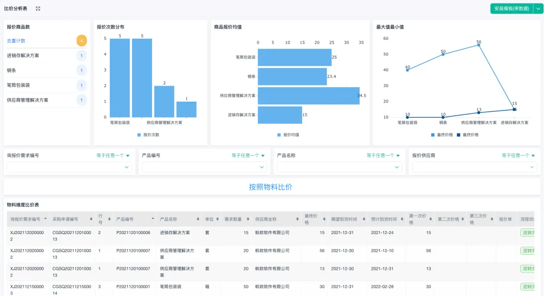544x296 pixels.
Task: Open 等于任意一个 condition for 产品名称
Action: 383,156
